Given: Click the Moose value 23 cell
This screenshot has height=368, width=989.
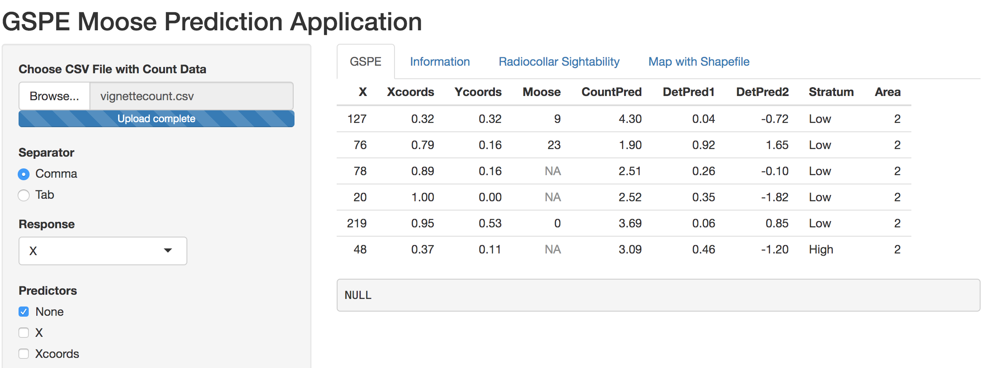Looking at the screenshot, I should coord(554,145).
